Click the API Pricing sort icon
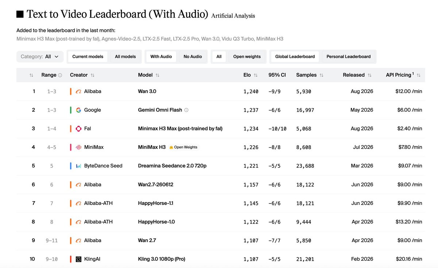The width and height of the screenshot is (438, 268). click(x=419, y=75)
